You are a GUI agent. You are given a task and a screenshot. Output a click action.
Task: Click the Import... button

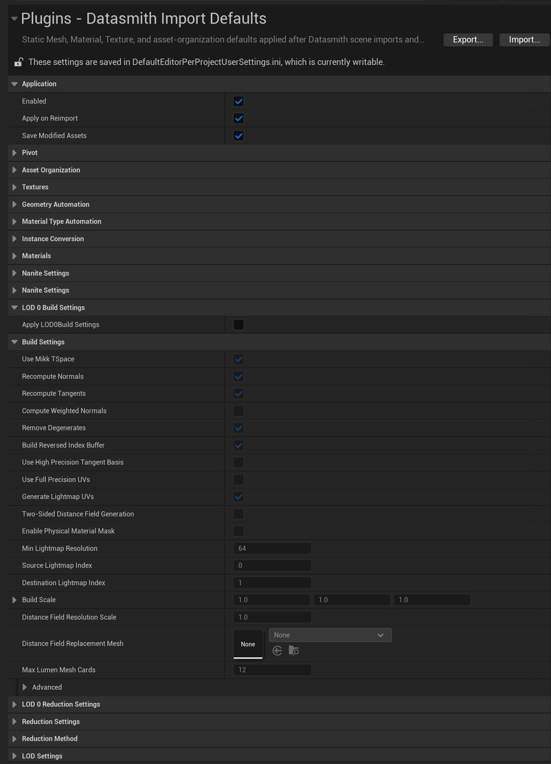524,39
